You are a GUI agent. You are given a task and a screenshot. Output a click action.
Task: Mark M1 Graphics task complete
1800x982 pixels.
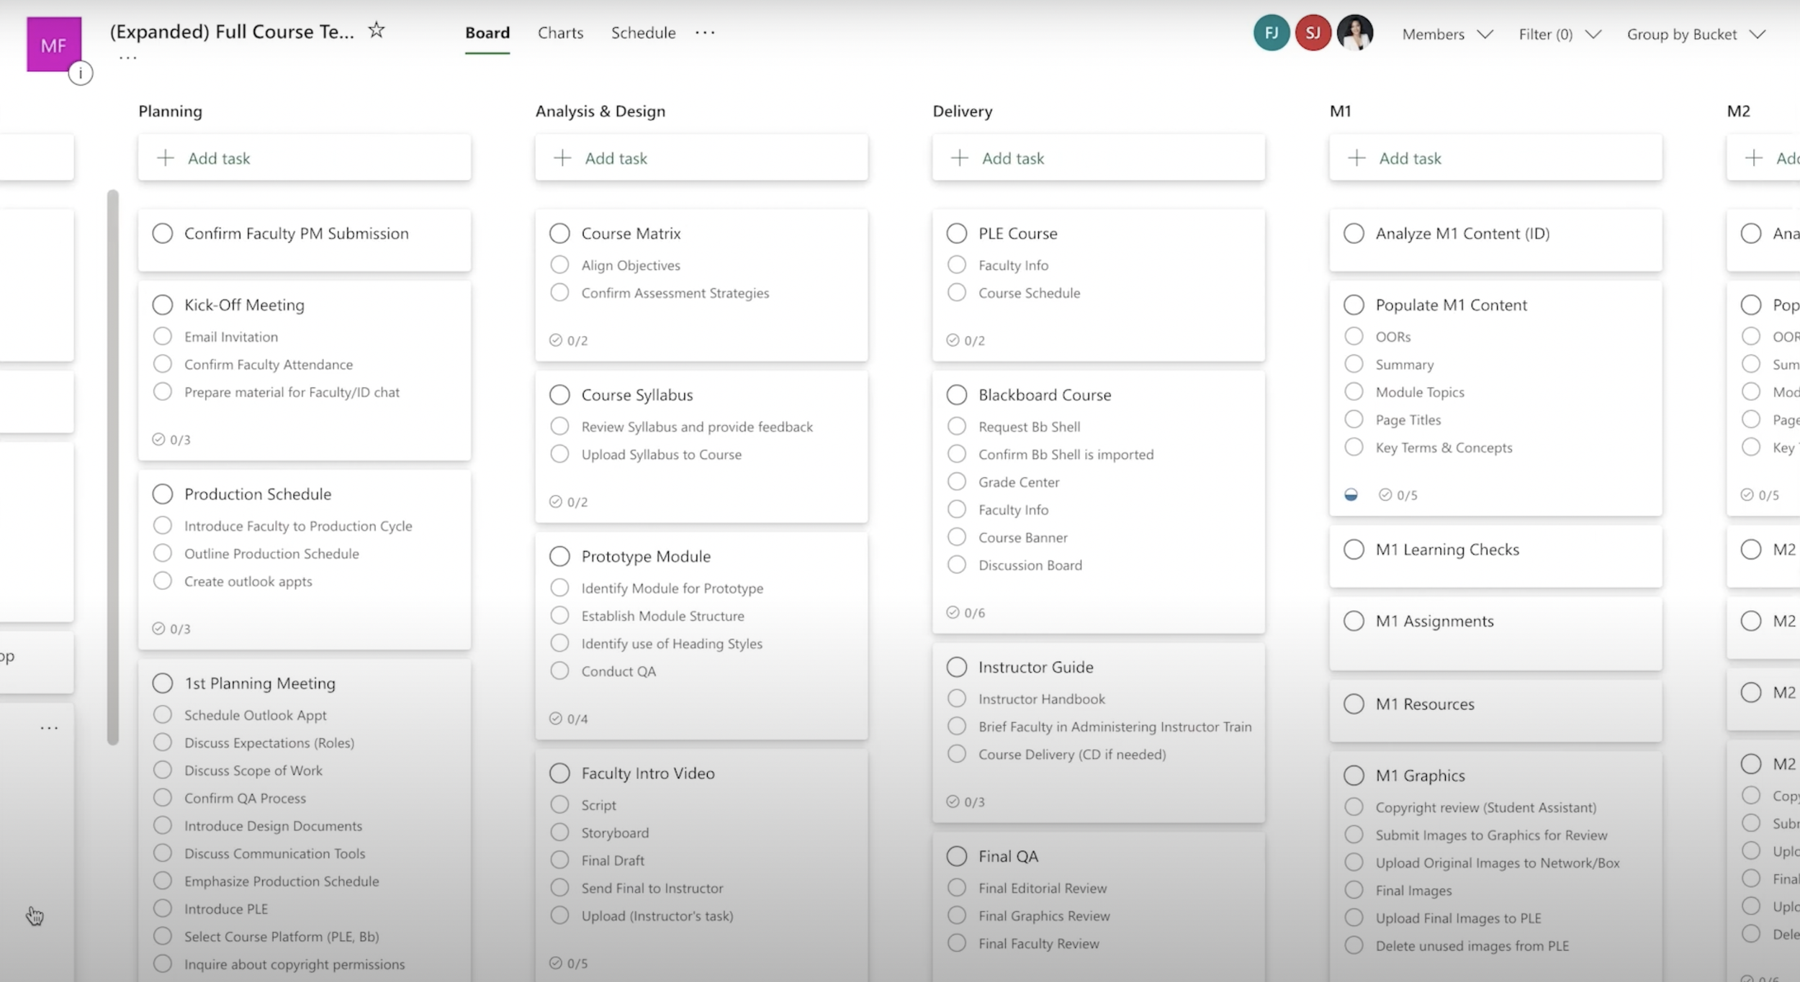[x=1354, y=775]
